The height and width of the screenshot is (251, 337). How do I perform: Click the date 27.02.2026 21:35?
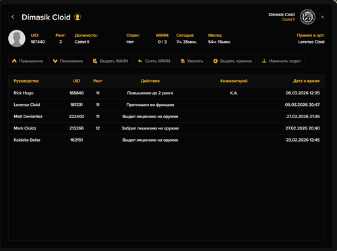(303, 117)
